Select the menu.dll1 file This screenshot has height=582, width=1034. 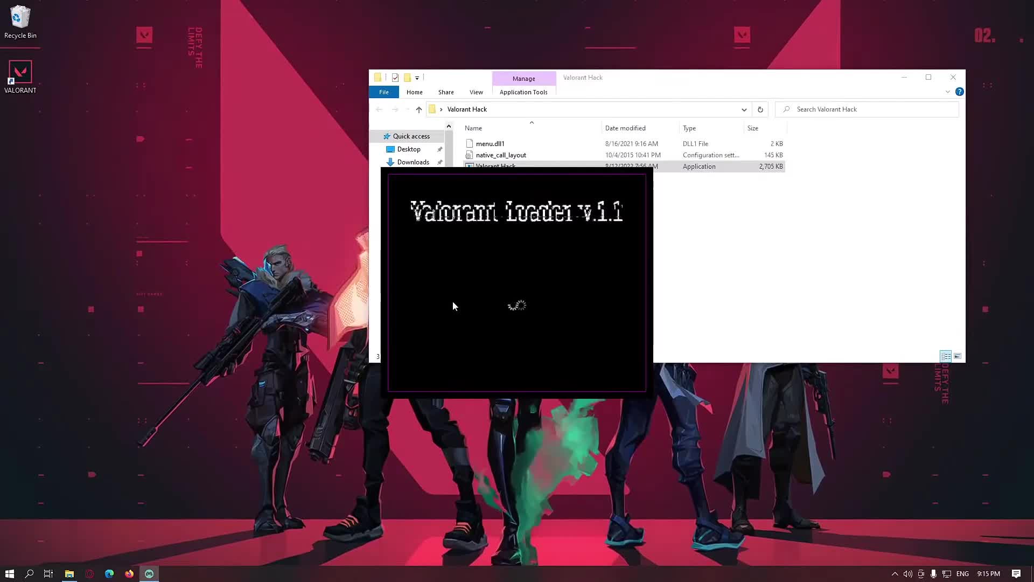pyautogui.click(x=490, y=143)
